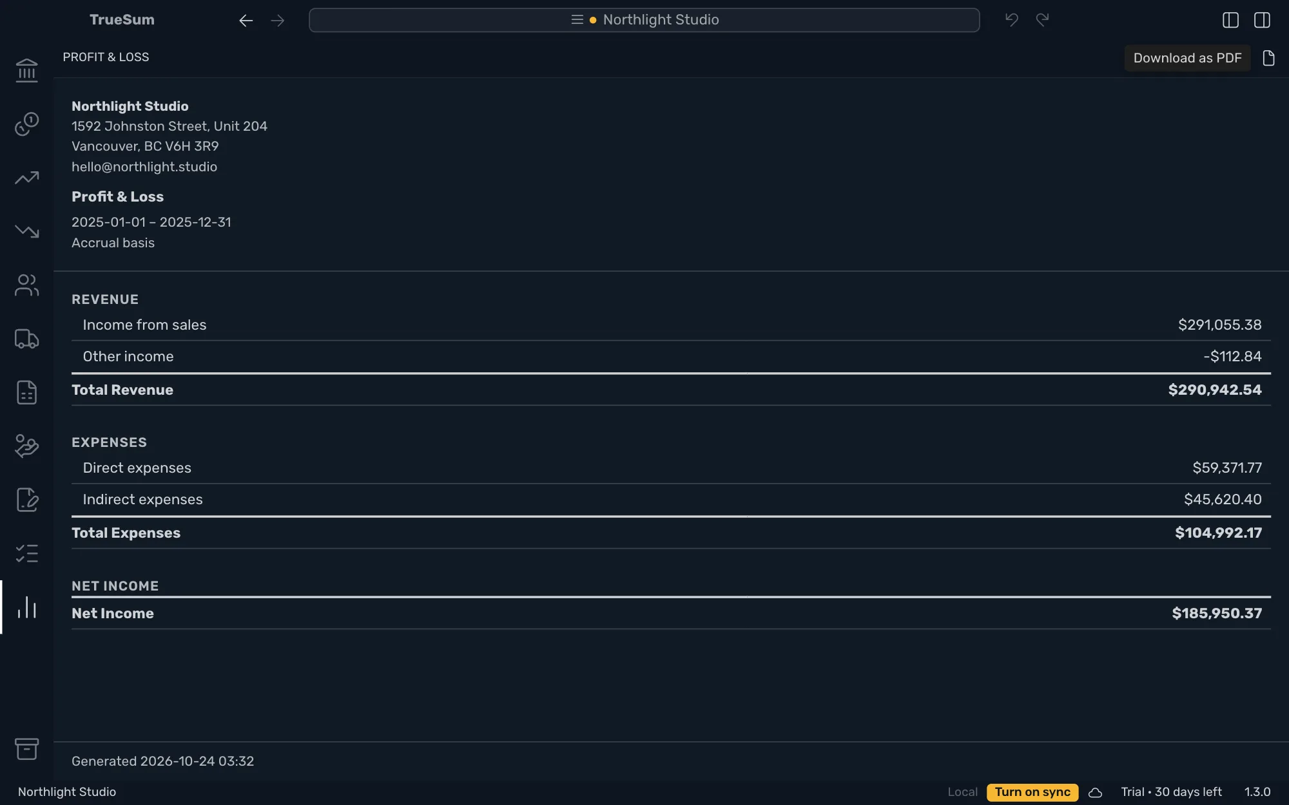This screenshot has width=1289, height=805.
Task: Open the document with pen sidebar icon
Action: [26, 500]
